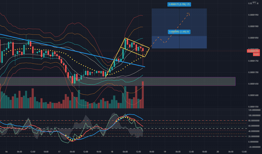Select the purple-bordered support zone rectangle
The image size is (262, 154).
pyautogui.click(x=118, y=81)
